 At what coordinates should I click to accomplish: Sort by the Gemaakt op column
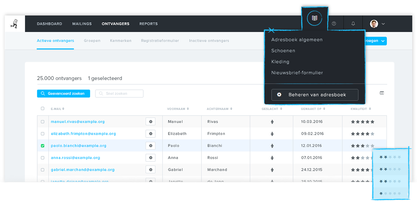313,109
